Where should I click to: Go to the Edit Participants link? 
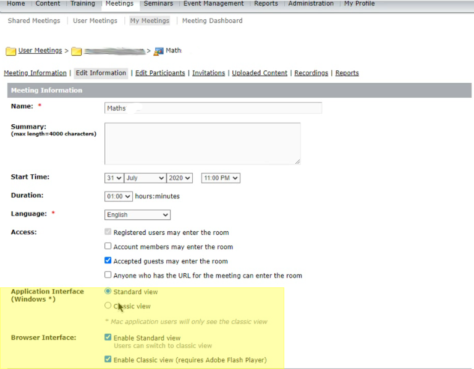(x=160, y=73)
